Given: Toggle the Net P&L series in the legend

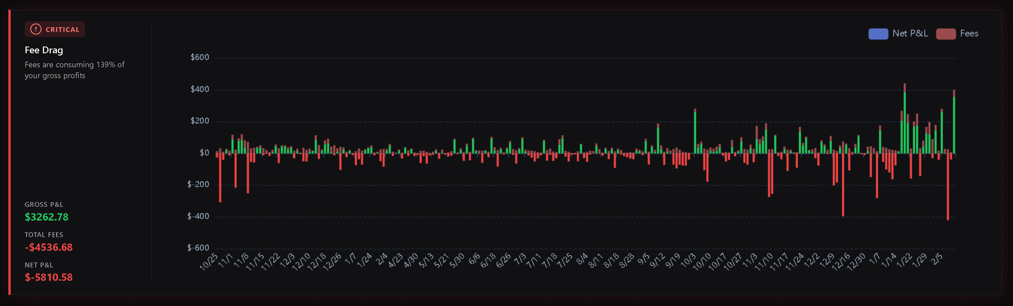Looking at the screenshot, I should [x=901, y=34].
